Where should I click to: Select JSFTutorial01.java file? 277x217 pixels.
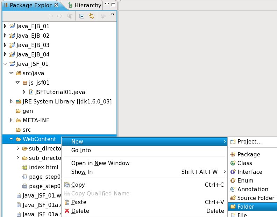click(60, 92)
